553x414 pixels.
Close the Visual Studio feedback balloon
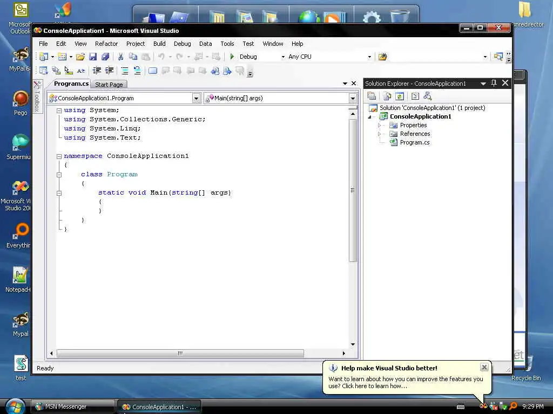(x=484, y=367)
